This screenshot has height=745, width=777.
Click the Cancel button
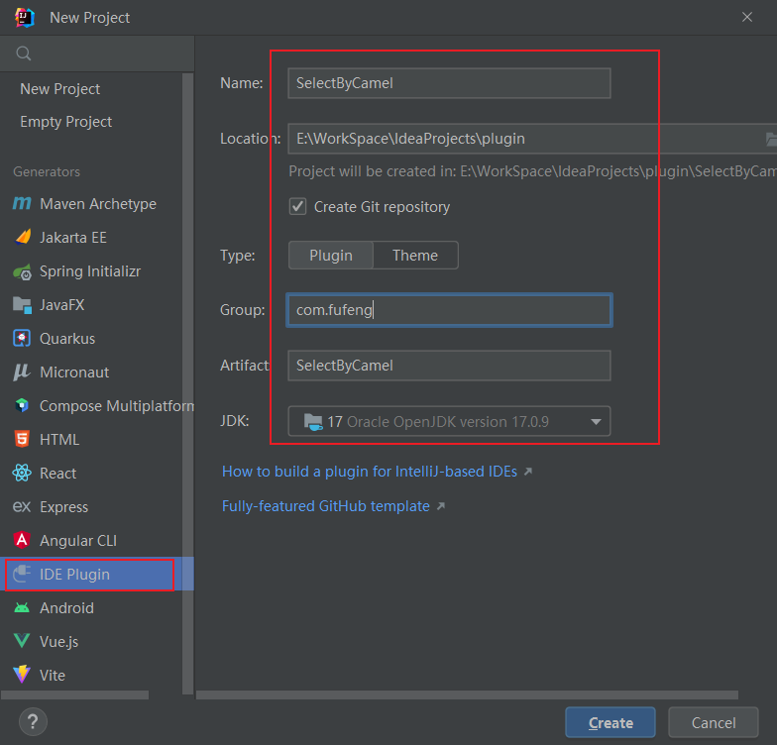714,723
